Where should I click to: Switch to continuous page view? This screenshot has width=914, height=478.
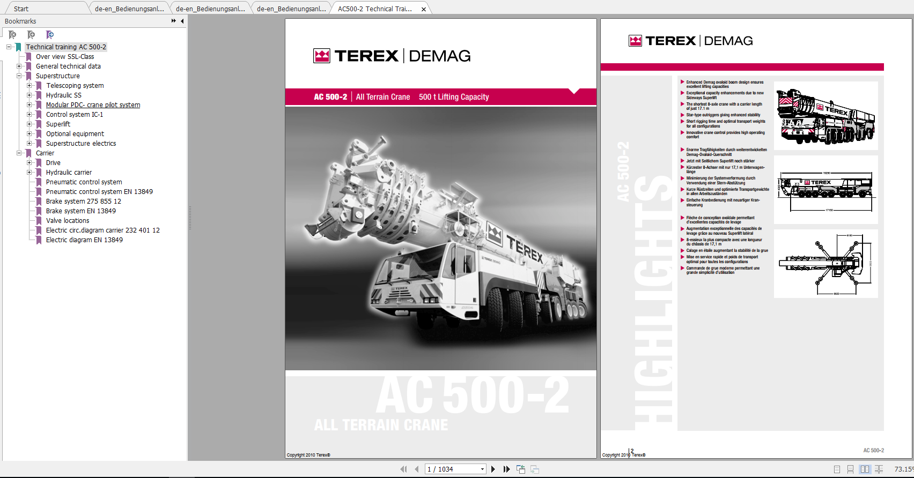850,469
